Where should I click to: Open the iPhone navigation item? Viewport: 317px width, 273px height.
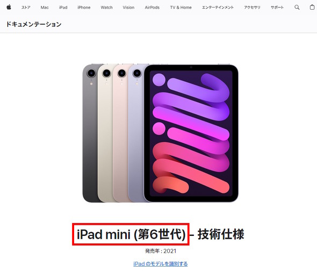coord(84,8)
